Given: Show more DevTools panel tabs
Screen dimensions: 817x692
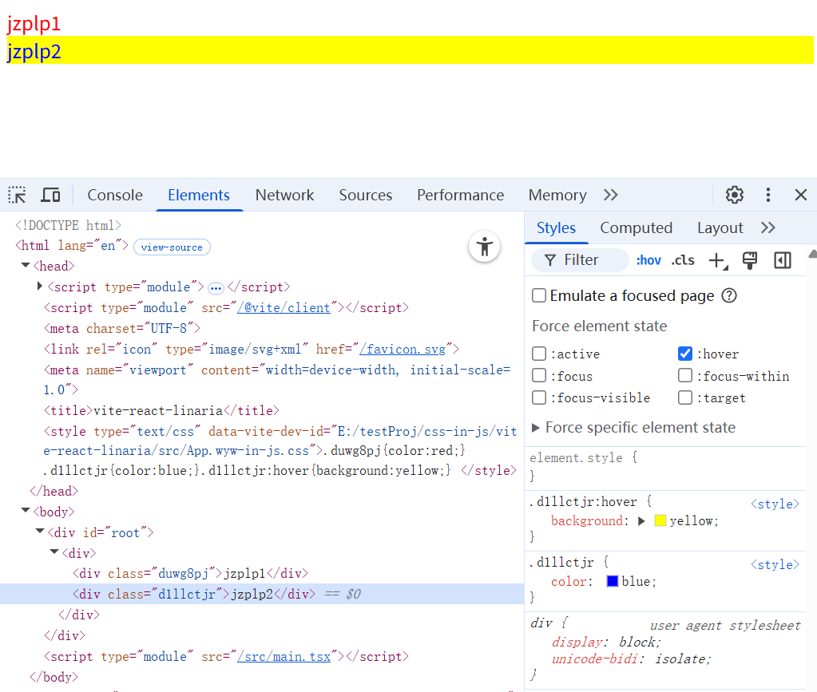Looking at the screenshot, I should (x=611, y=196).
